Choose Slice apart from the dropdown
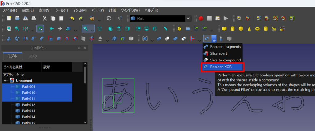Image resolution: width=315 pixels, height=131 pixels. click(x=223, y=53)
